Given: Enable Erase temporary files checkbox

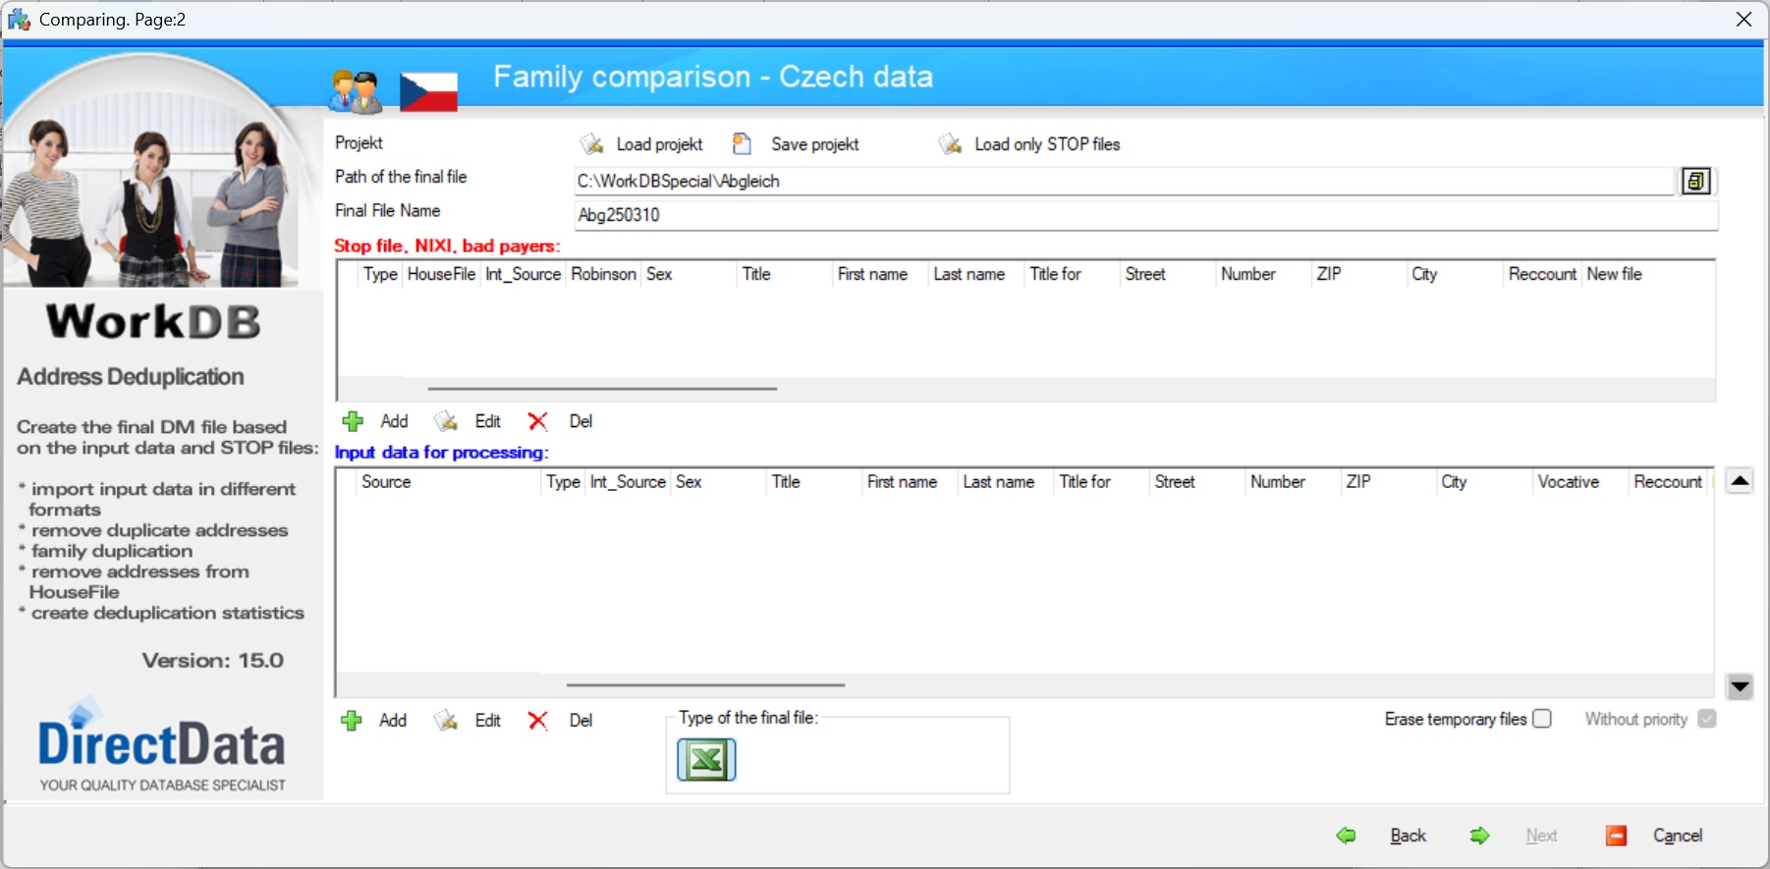Looking at the screenshot, I should point(1542,719).
